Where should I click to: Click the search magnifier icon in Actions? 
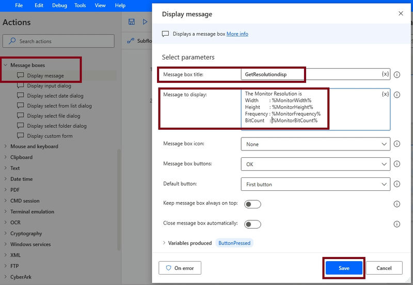coord(12,41)
